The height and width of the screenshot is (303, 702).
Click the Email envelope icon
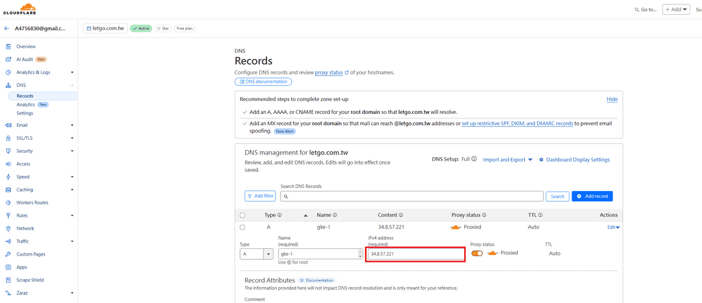tap(8, 125)
